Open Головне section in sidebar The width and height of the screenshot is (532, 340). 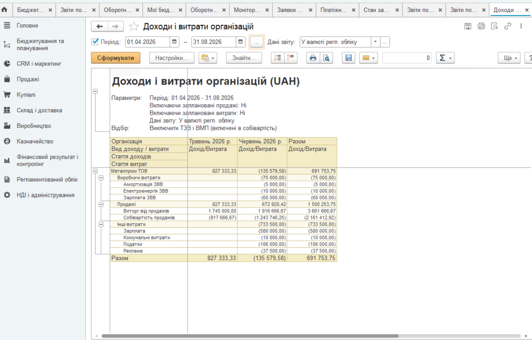(x=28, y=25)
